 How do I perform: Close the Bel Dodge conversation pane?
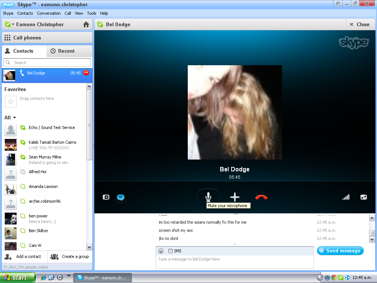(x=360, y=24)
